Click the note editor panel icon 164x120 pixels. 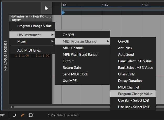(x=14, y=115)
